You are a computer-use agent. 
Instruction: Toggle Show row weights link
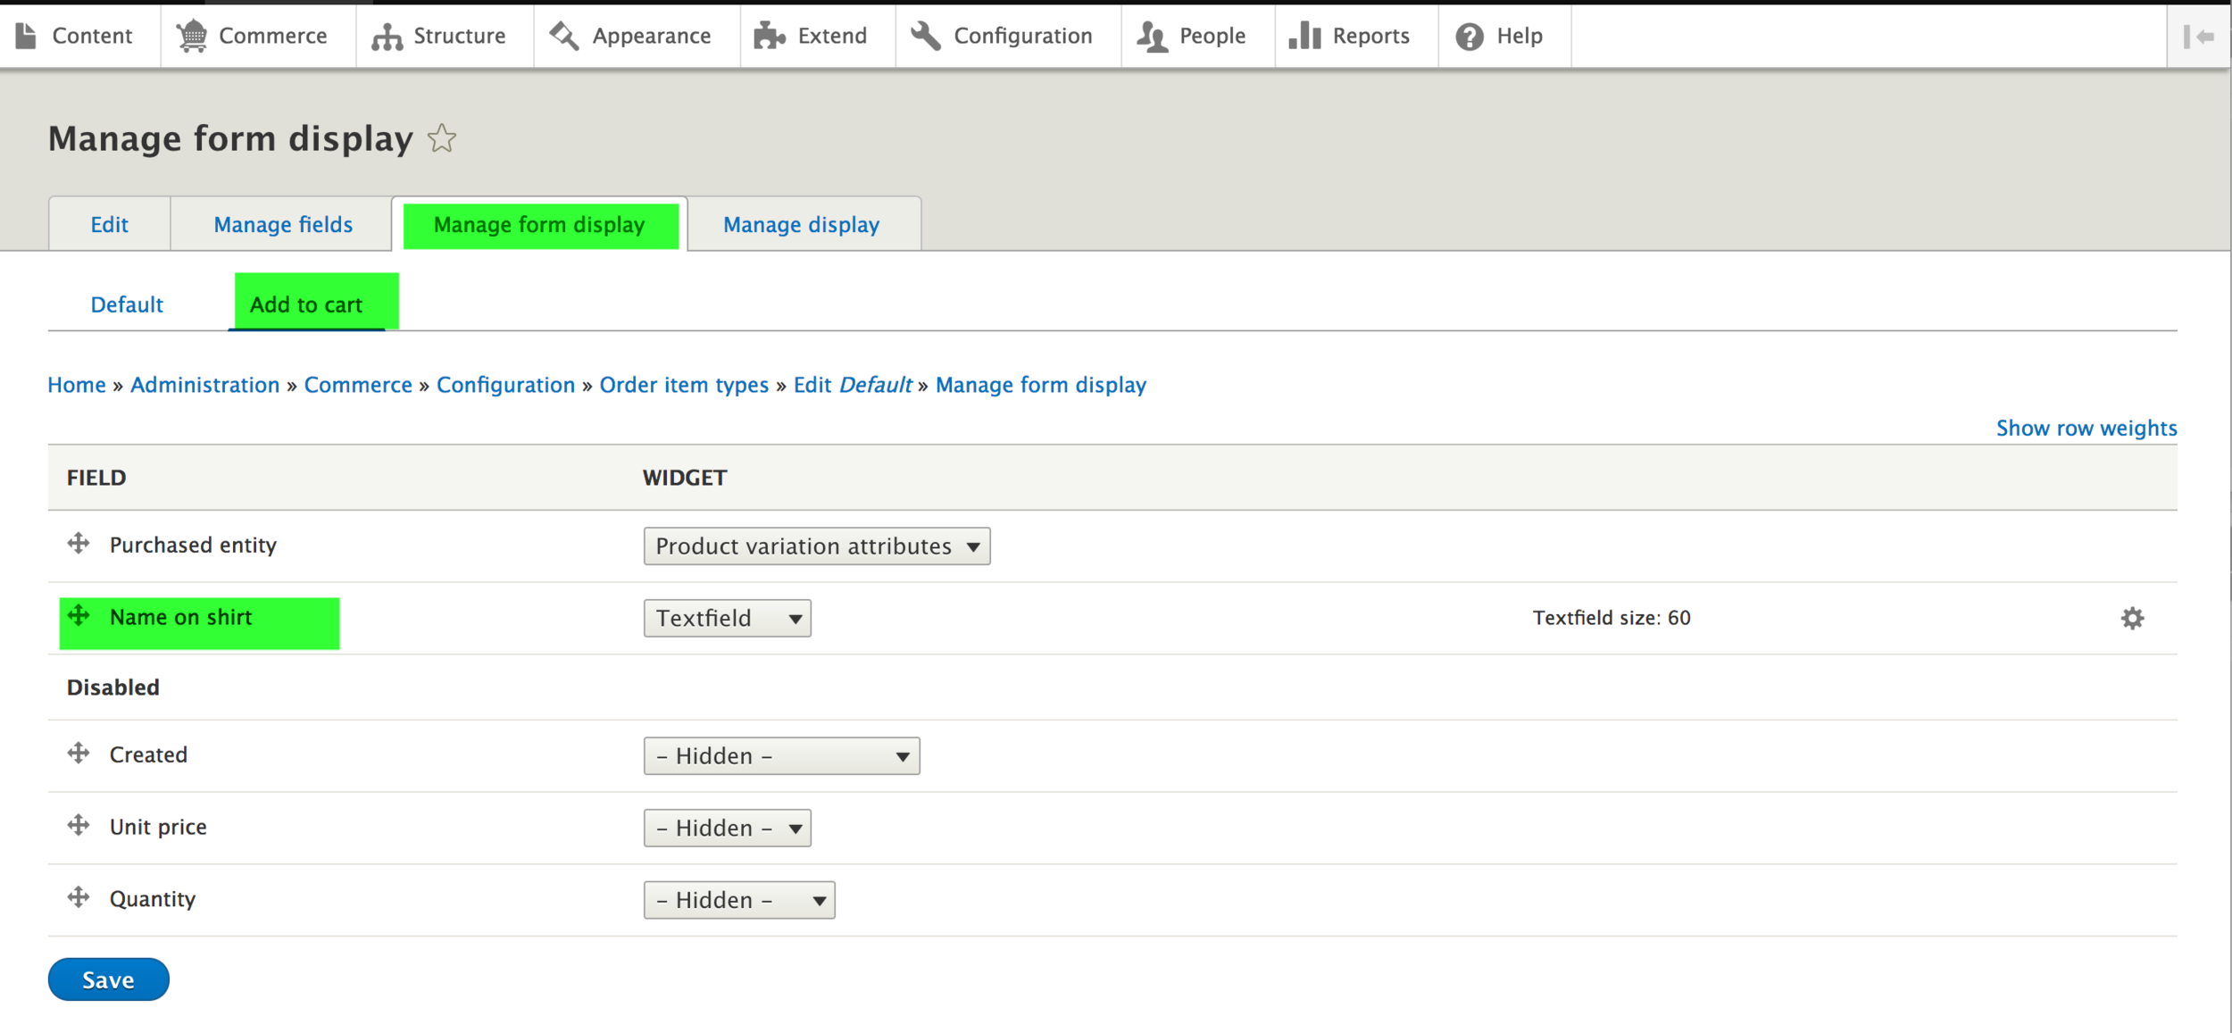pyautogui.click(x=2086, y=428)
